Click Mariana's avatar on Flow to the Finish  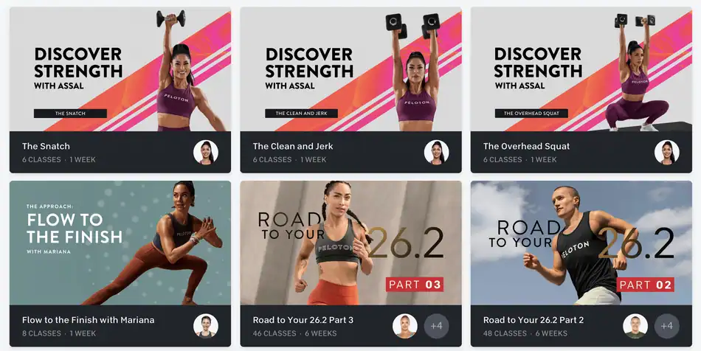[x=206, y=326]
